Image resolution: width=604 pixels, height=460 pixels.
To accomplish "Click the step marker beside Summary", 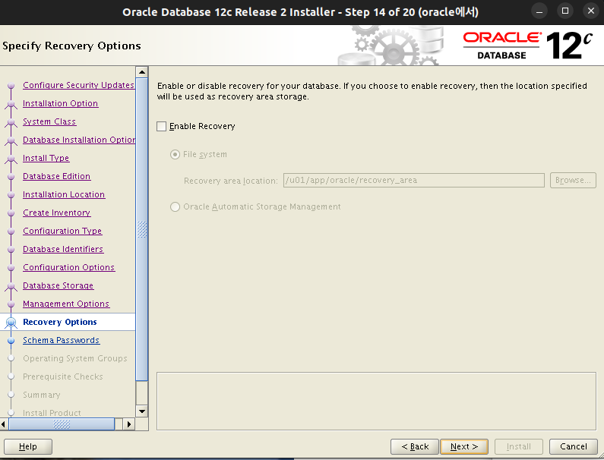I will (x=11, y=395).
